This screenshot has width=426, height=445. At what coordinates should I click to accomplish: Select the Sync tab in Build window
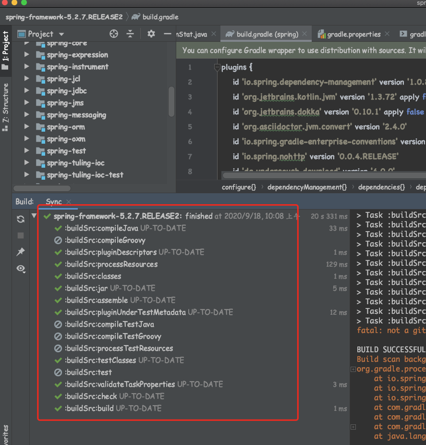54,202
